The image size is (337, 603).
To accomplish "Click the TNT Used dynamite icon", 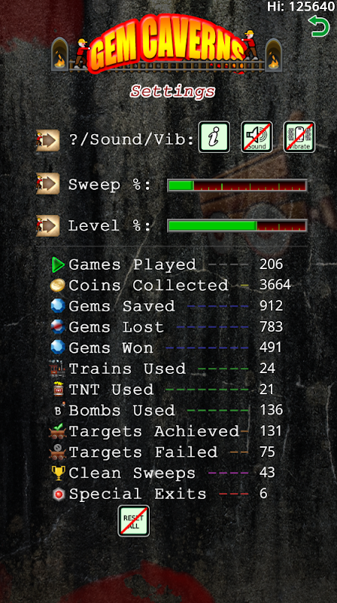I will tap(58, 389).
